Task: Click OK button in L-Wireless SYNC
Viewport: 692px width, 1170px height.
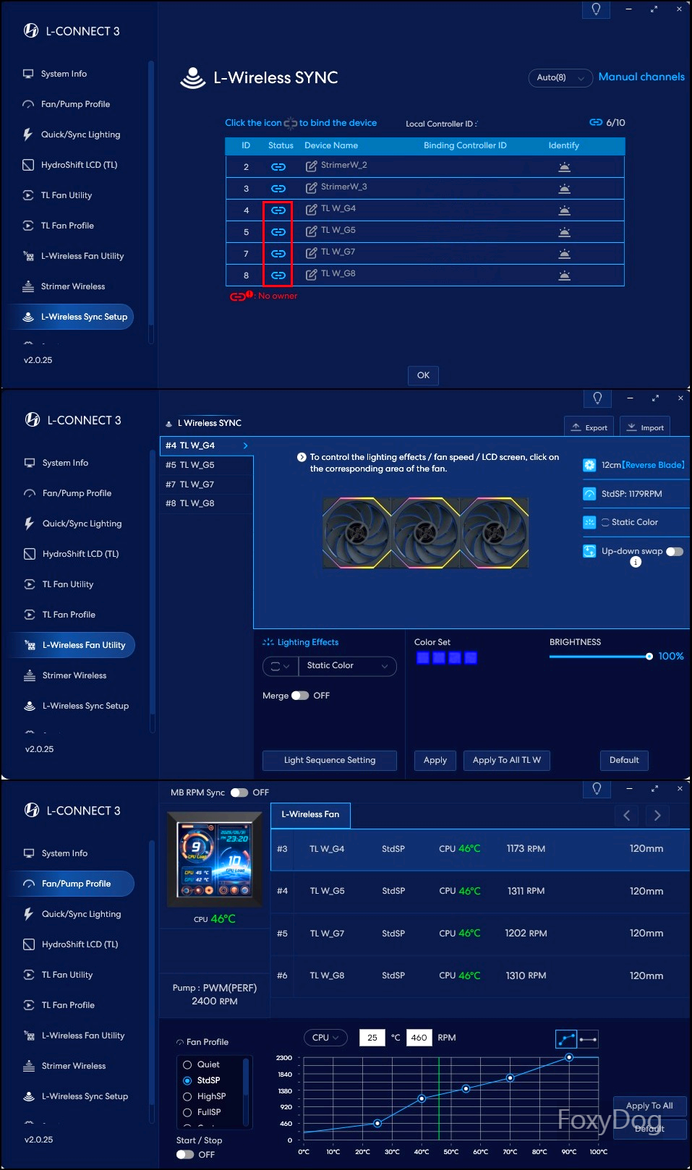Action: coord(423,375)
